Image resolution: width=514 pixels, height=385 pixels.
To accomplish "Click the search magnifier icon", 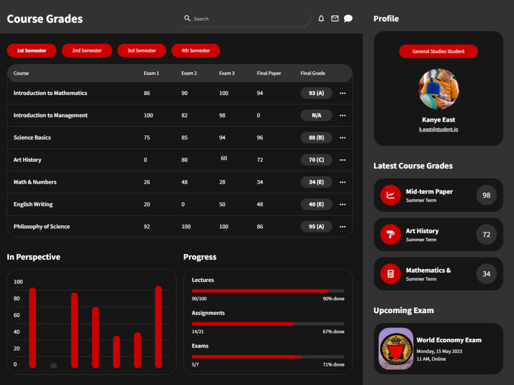I will click(x=187, y=18).
